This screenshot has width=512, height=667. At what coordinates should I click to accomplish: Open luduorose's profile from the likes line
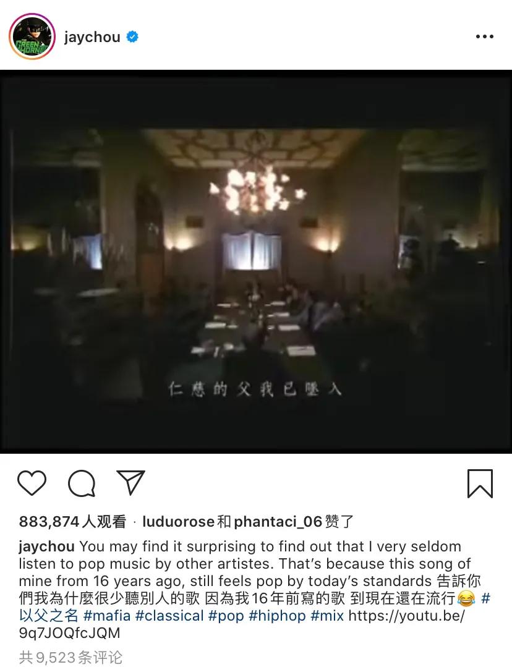coord(178,522)
